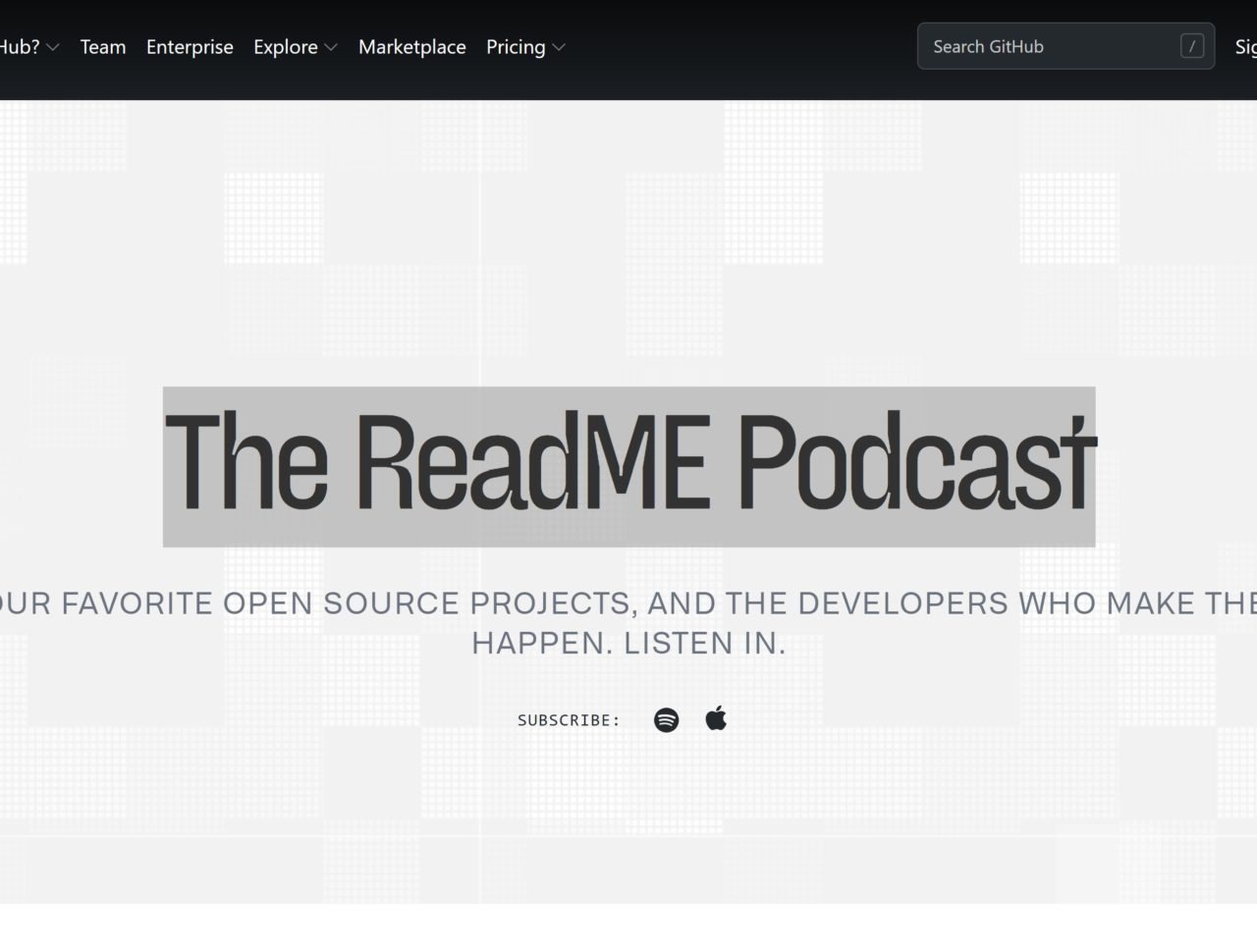The image size is (1257, 942).
Task: Open the Spotify subscribe icon
Action: point(666,720)
